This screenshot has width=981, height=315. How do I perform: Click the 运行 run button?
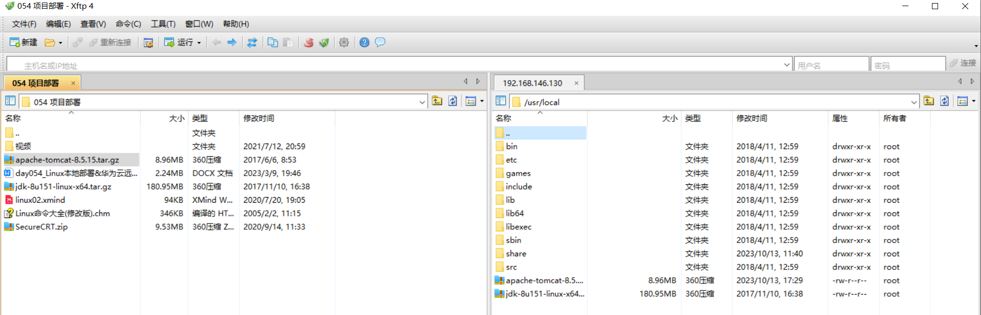pyautogui.click(x=178, y=42)
